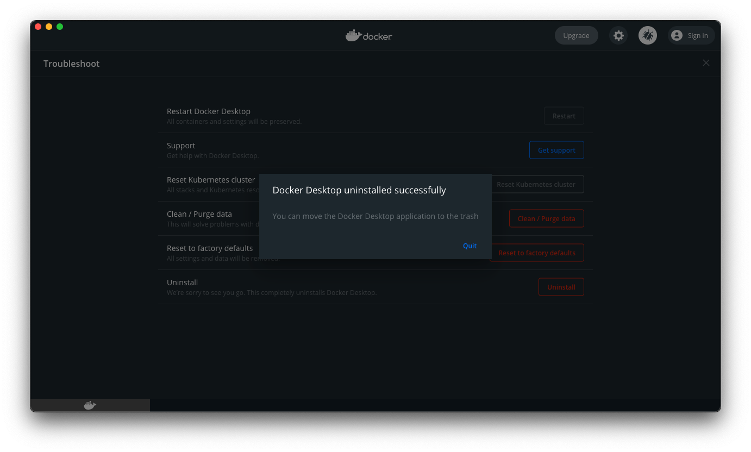Click the Get support button
751x452 pixels.
556,150
